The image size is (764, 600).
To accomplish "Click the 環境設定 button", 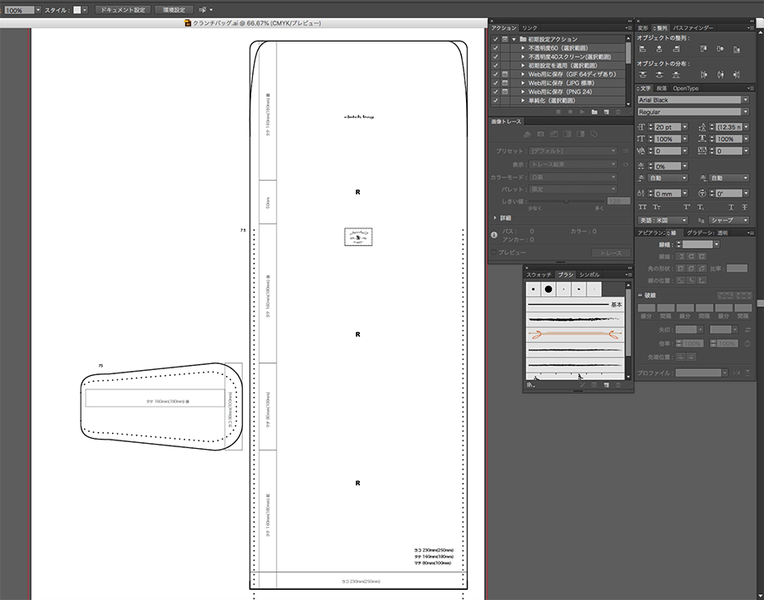I will (x=172, y=9).
